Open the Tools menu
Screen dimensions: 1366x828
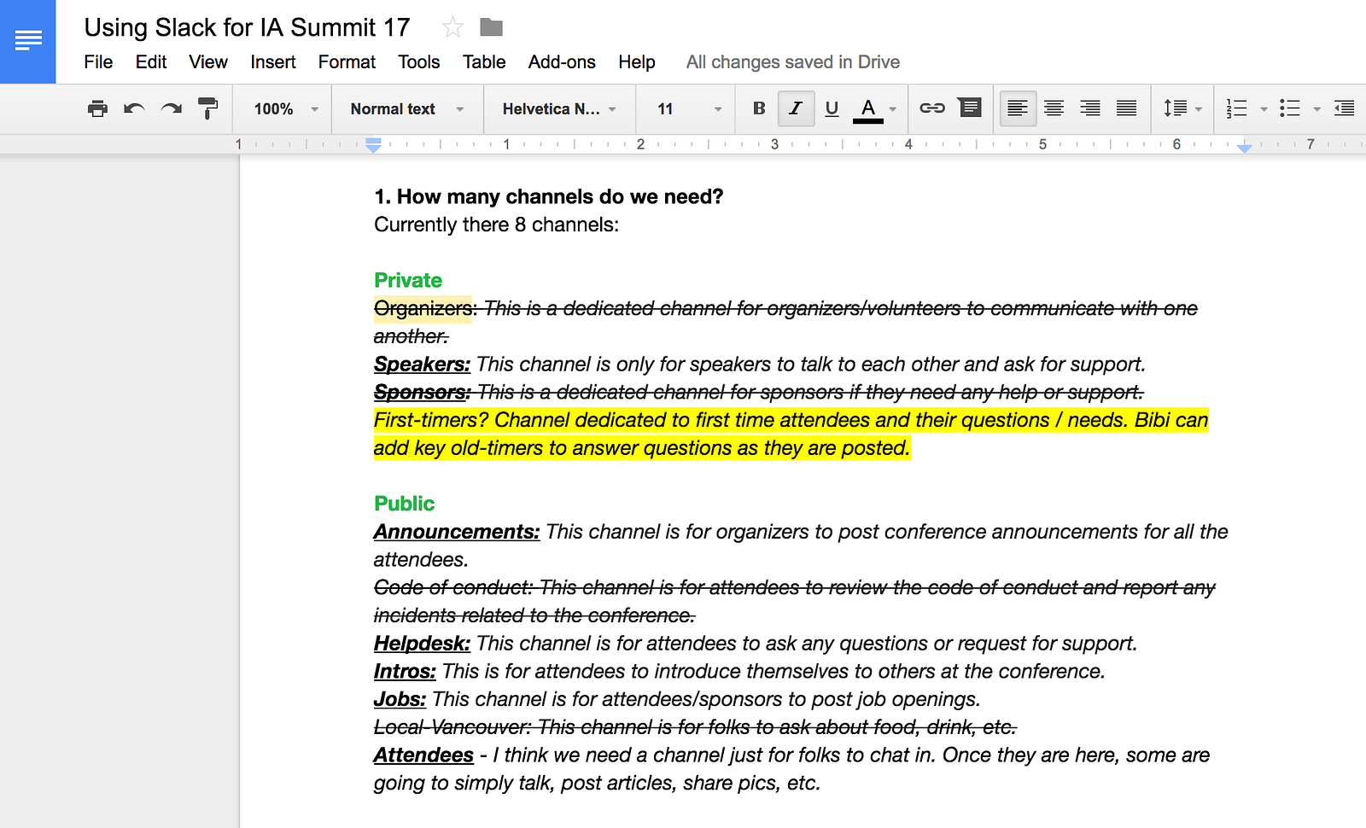[x=419, y=62]
